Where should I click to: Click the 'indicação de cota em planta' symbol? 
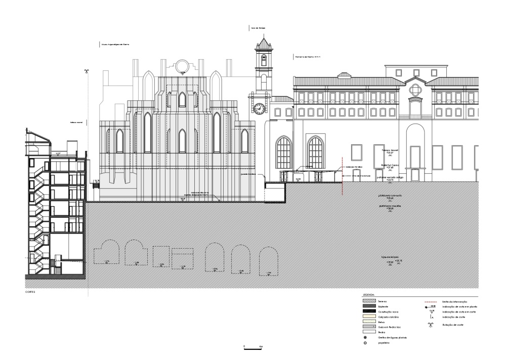point(430,306)
